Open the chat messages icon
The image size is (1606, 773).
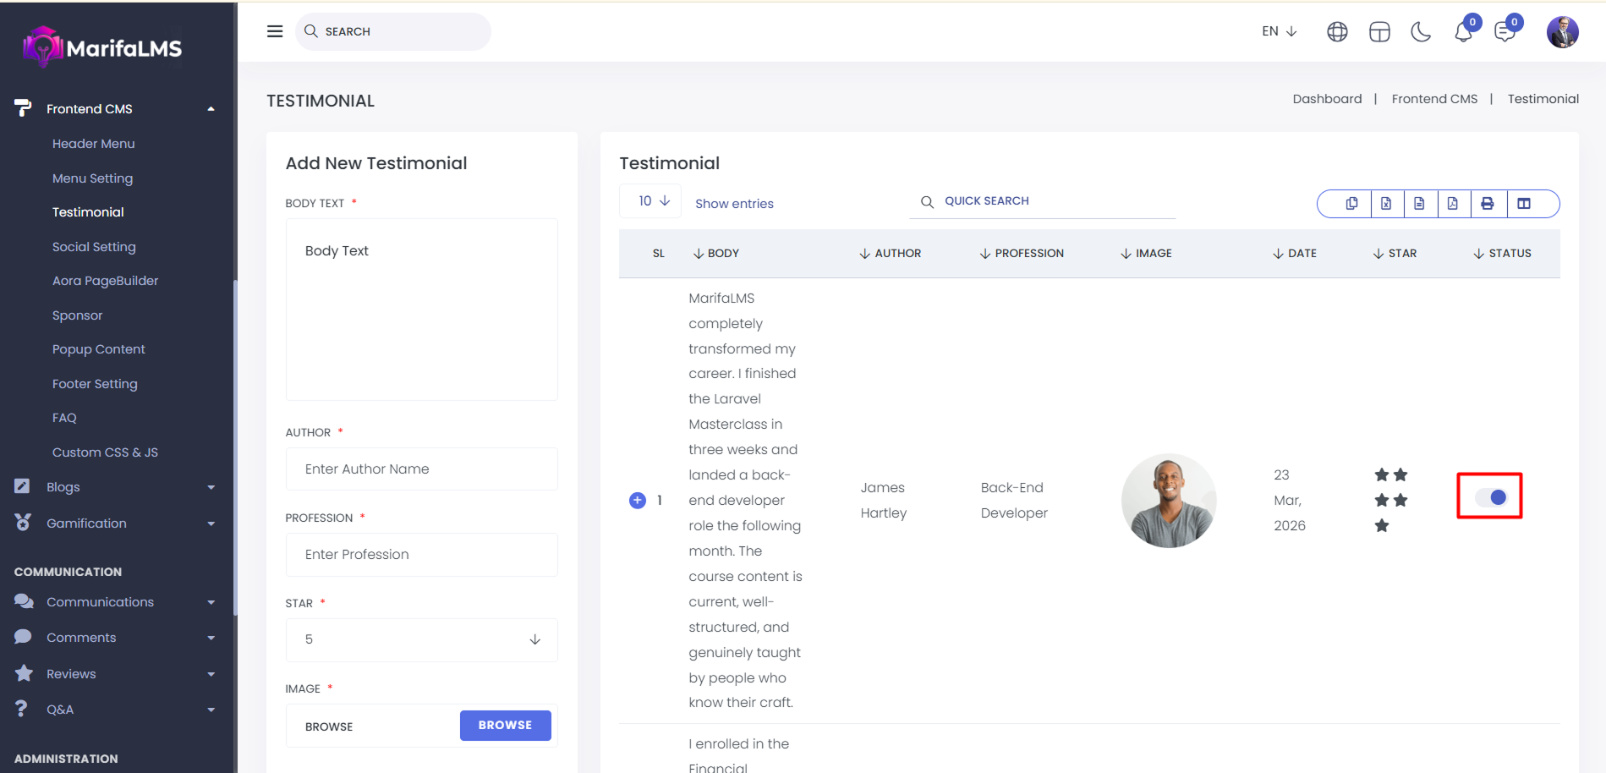pos(1505,32)
